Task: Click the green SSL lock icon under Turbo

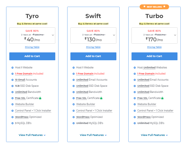Action: click(x=162, y=98)
